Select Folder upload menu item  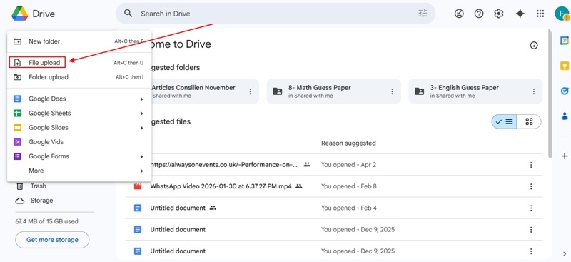coord(79,77)
